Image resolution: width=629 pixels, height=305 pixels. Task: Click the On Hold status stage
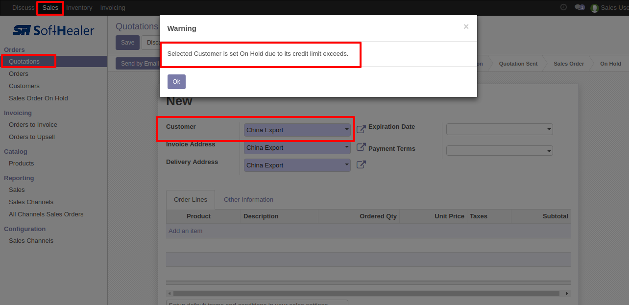pos(610,64)
